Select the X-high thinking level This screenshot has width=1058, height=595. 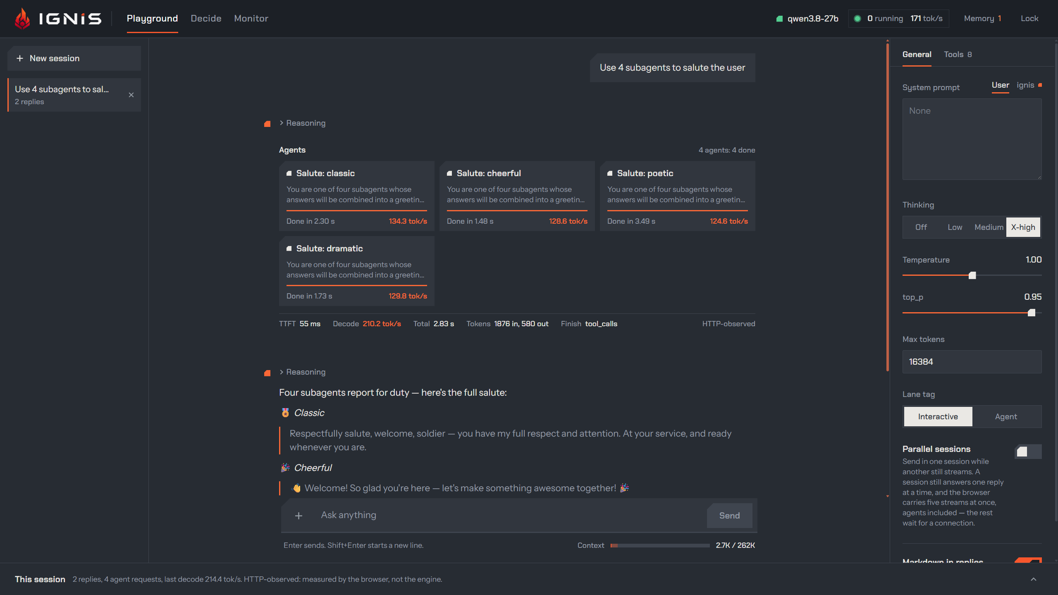[x=1023, y=227]
